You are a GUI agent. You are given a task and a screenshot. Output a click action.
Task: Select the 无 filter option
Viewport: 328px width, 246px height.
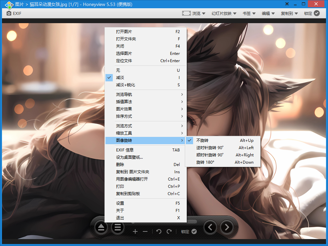(145, 70)
